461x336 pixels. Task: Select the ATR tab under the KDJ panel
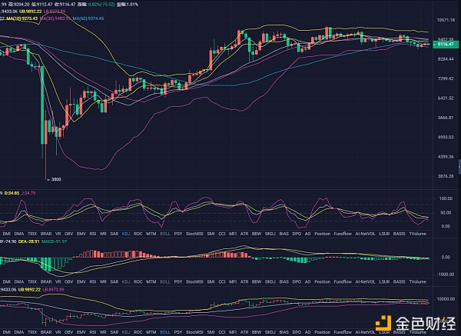tap(244, 234)
